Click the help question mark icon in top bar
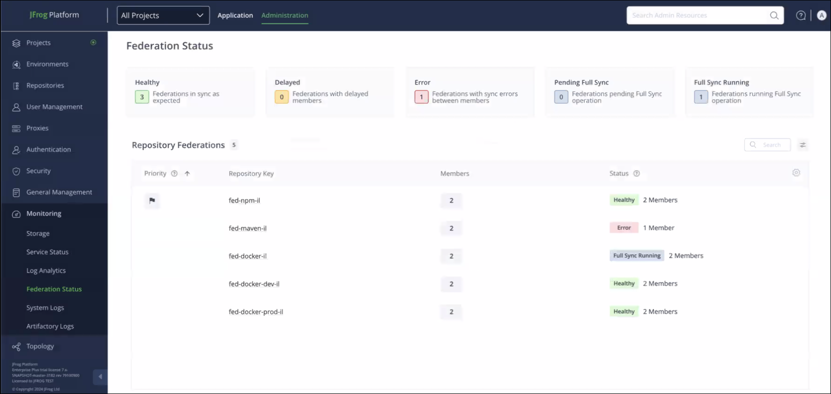The image size is (831, 394). [x=801, y=15]
